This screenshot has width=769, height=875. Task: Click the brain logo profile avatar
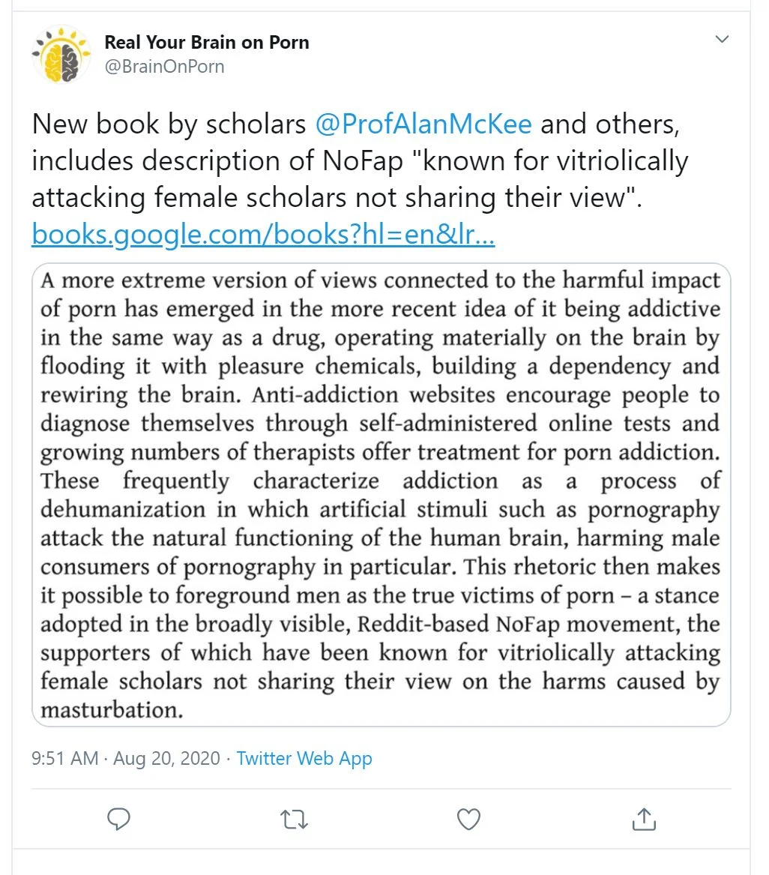point(61,53)
